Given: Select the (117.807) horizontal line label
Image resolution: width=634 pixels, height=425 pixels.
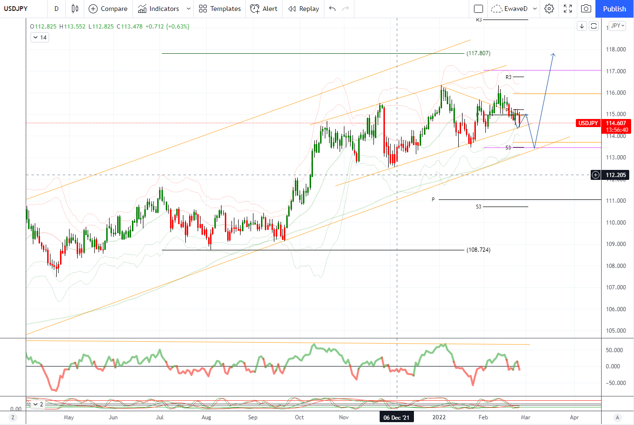Looking at the screenshot, I should [x=478, y=53].
